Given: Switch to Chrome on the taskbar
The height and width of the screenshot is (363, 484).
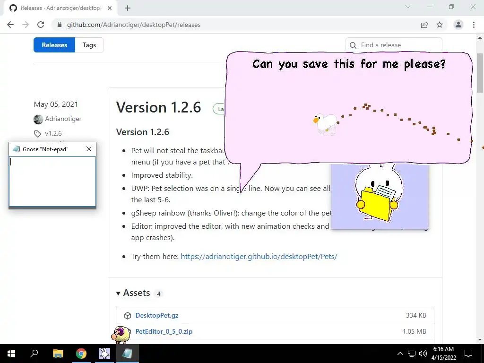Looking at the screenshot, I should (81, 354).
